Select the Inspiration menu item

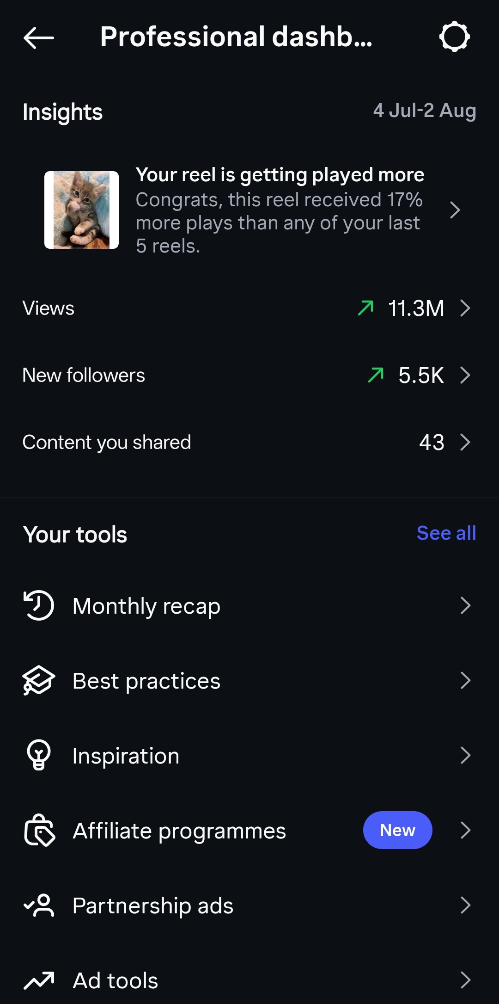click(x=249, y=755)
